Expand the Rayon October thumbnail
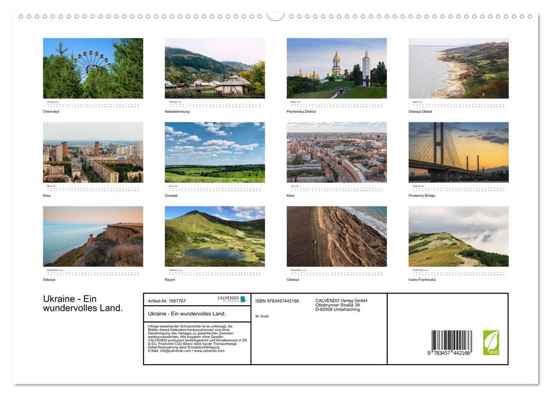The width and height of the screenshot is (551, 397). (214, 236)
